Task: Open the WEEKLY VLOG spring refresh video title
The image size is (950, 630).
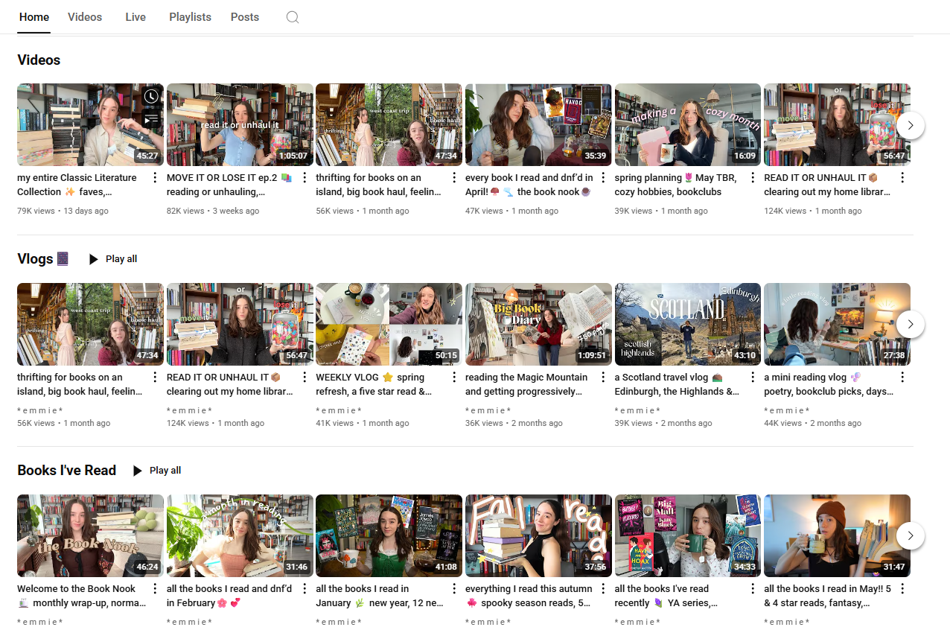Action: (x=372, y=384)
